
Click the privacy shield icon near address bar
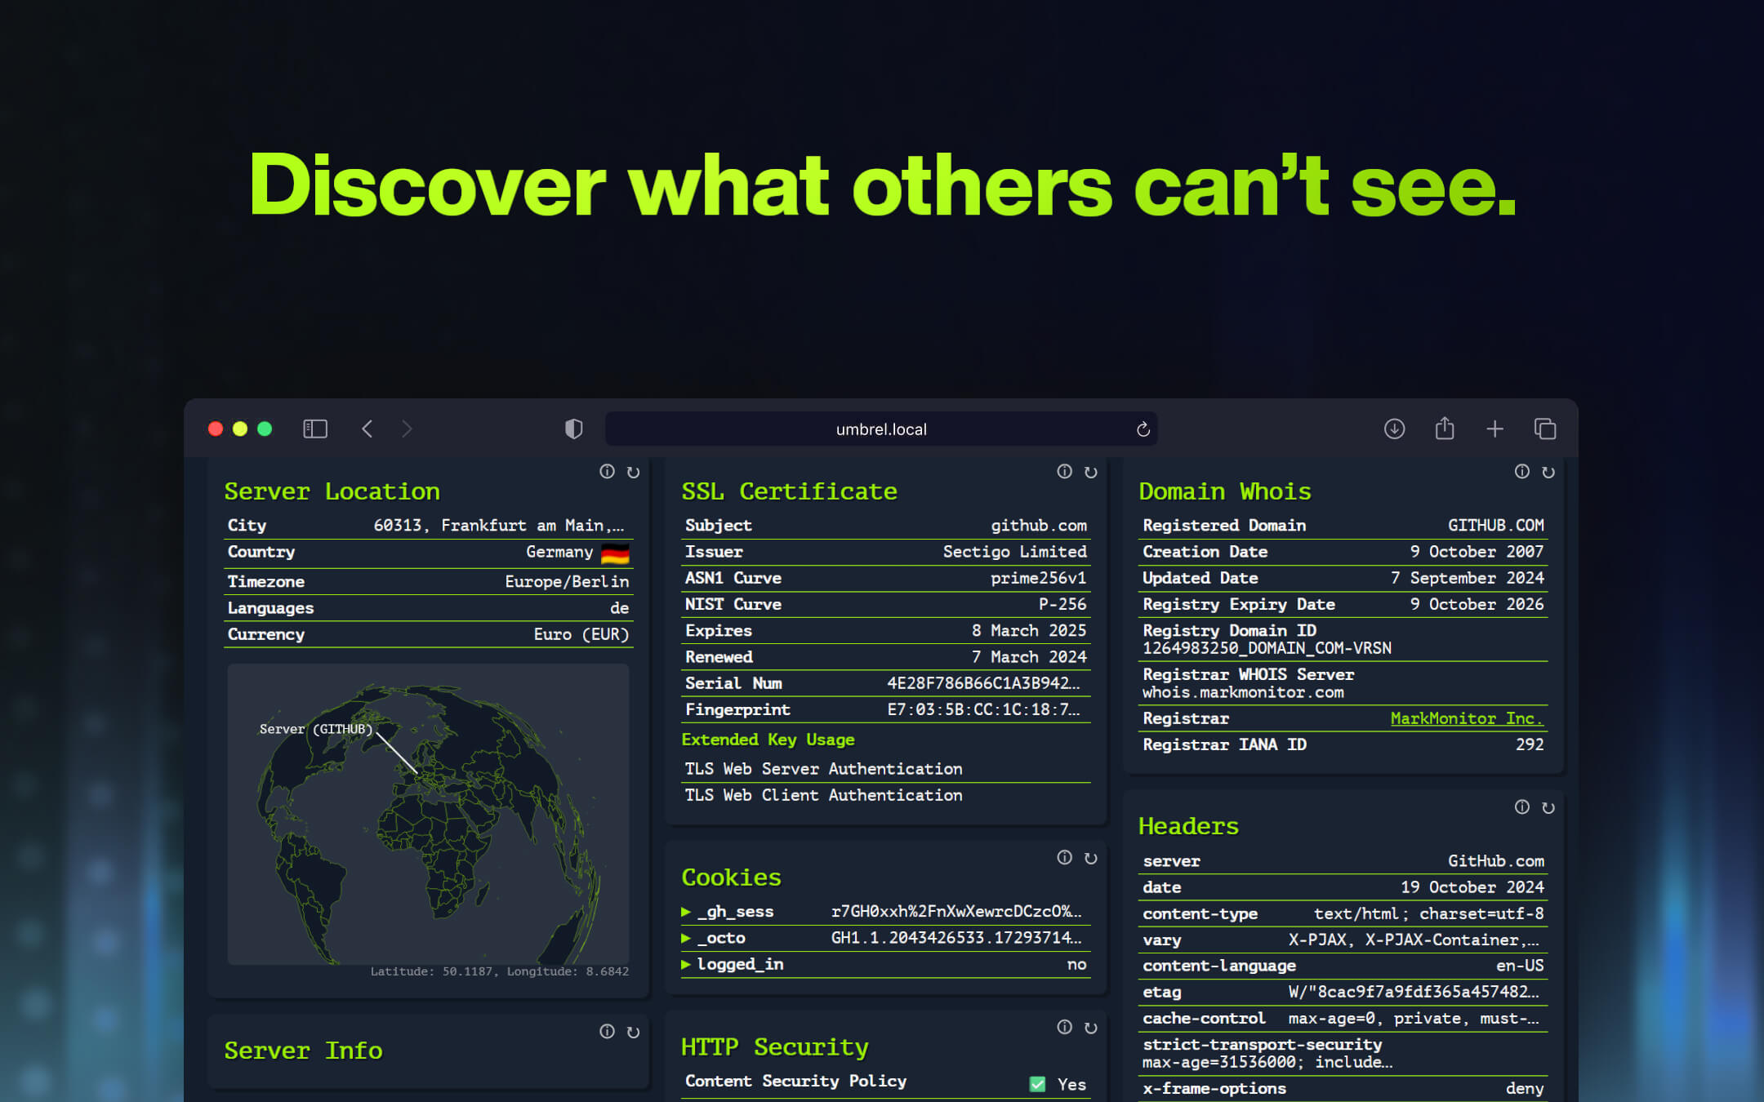pyautogui.click(x=574, y=429)
